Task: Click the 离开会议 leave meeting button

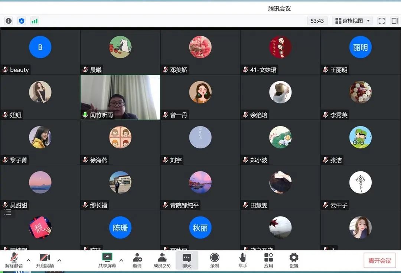Action: pos(379,260)
